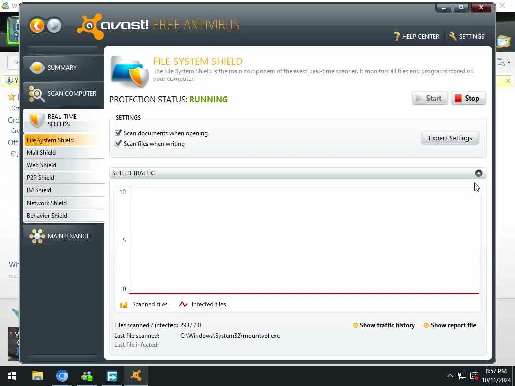Click the network tray icon
The width and height of the screenshot is (515, 386).
(x=462, y=376)
